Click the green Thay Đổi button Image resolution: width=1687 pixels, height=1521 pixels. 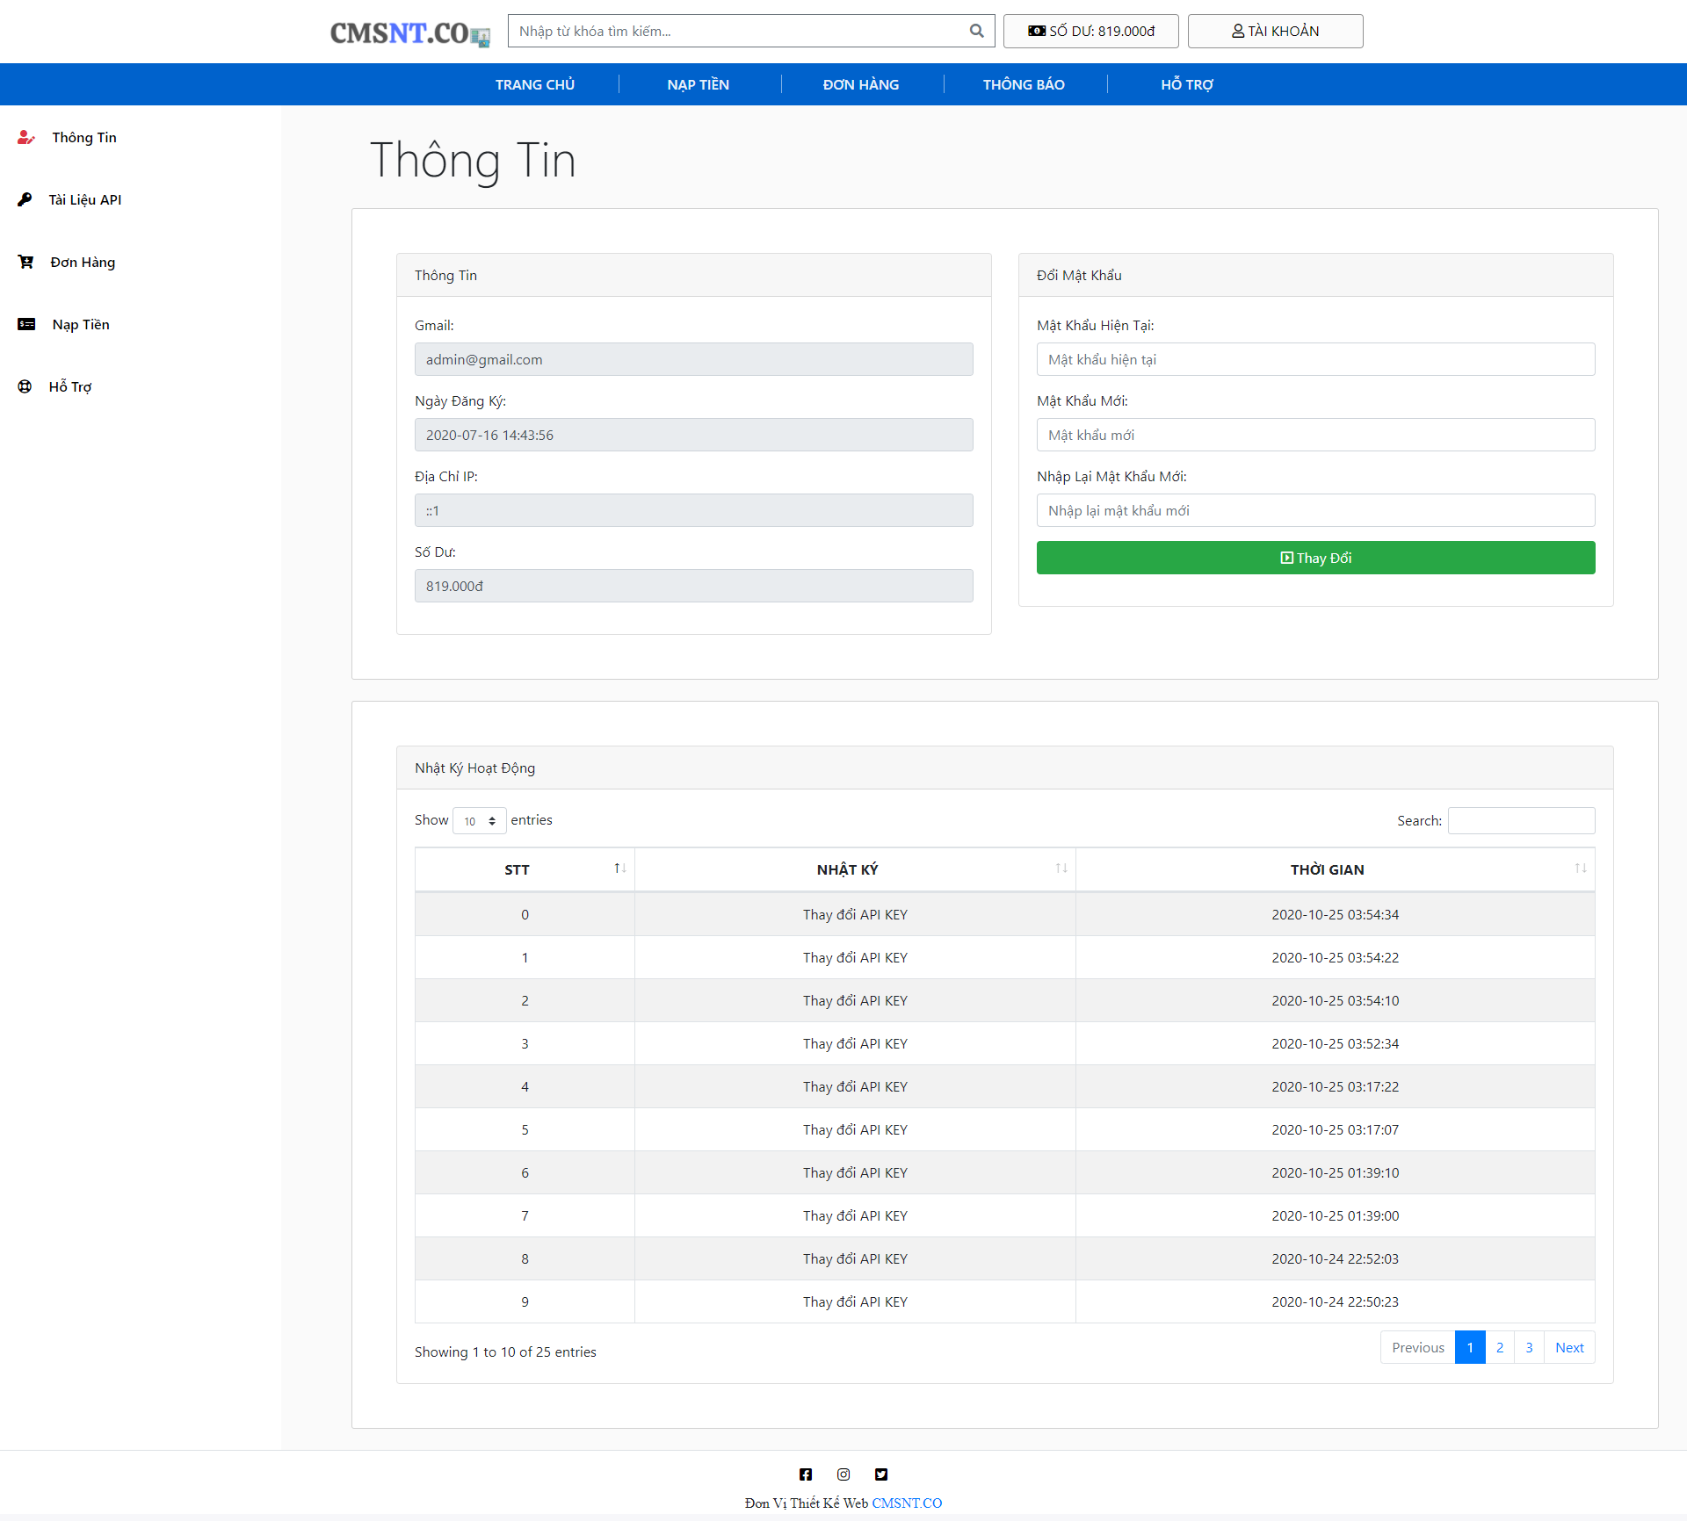pyautogui.click(x=1315, y=558)
